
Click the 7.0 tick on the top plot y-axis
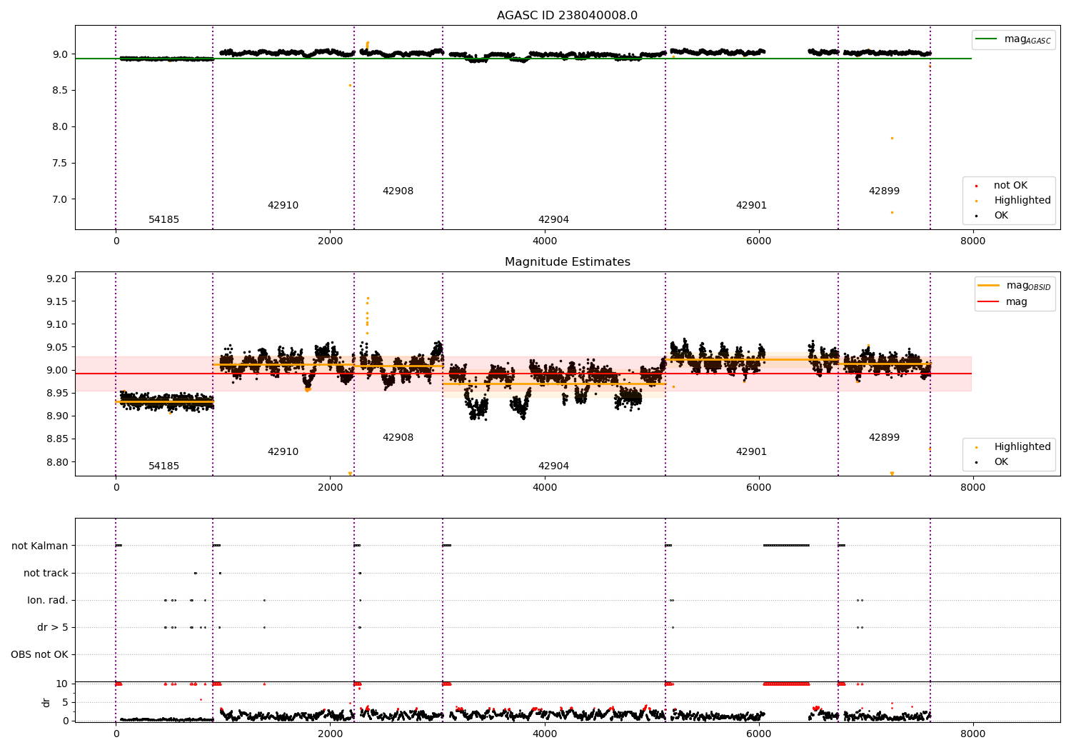pyautogui.click(x=60, y=199)
